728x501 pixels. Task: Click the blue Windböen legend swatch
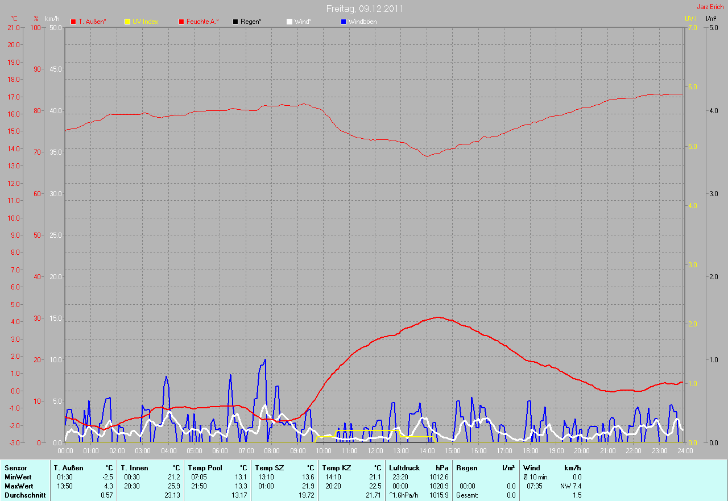click(343, 22)
